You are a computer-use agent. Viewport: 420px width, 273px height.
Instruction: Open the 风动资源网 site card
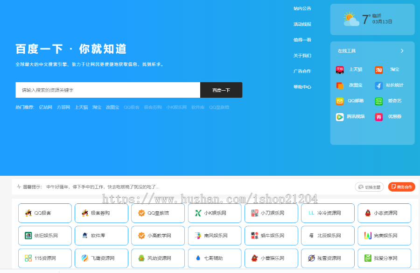tap(158, 258)
